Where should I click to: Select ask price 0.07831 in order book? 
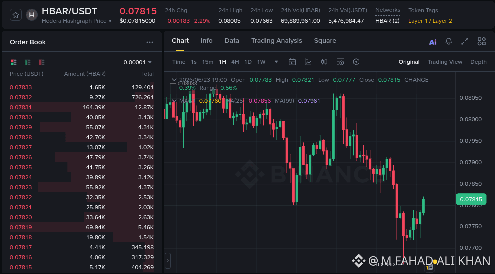(x=21, y=107)
